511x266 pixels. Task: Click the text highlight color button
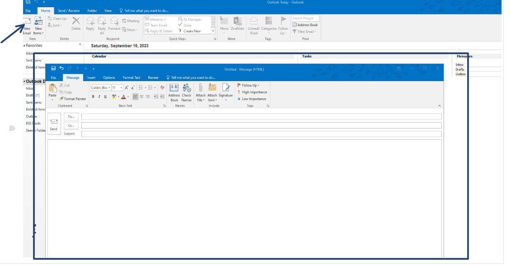click(114, 96)
